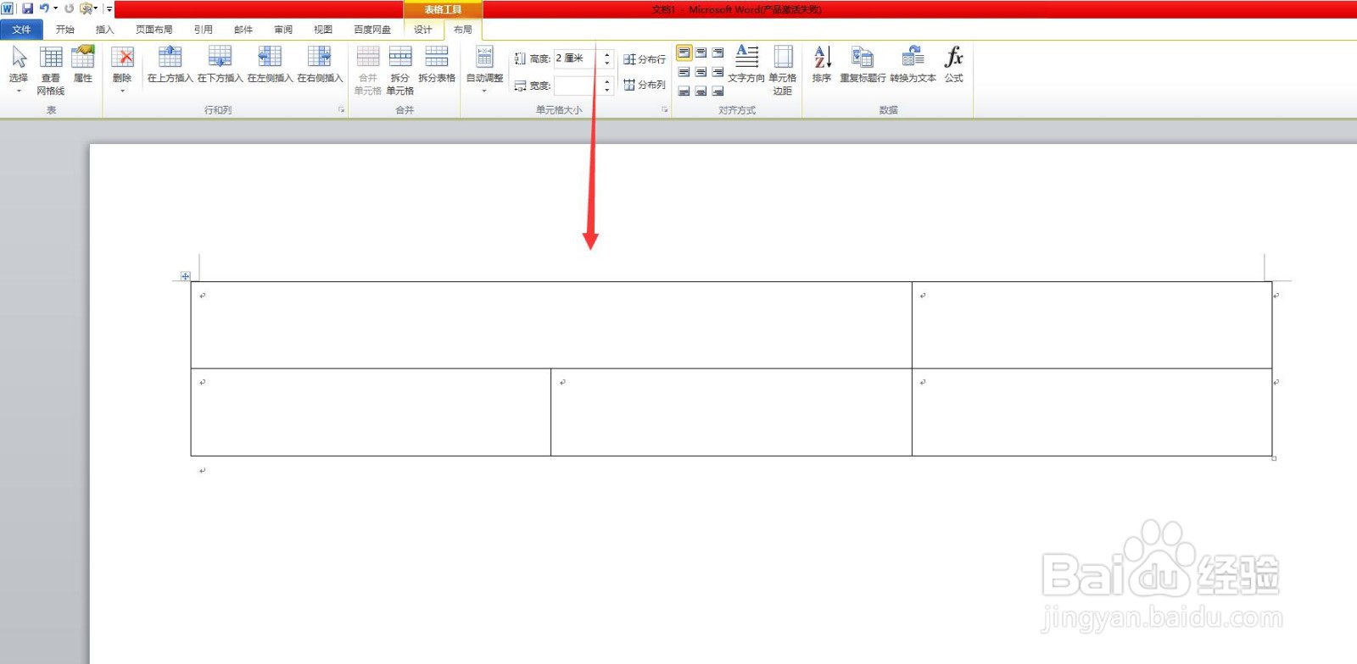Switch to the 页面布局 (Page Layout) tab

click(154, 30)
